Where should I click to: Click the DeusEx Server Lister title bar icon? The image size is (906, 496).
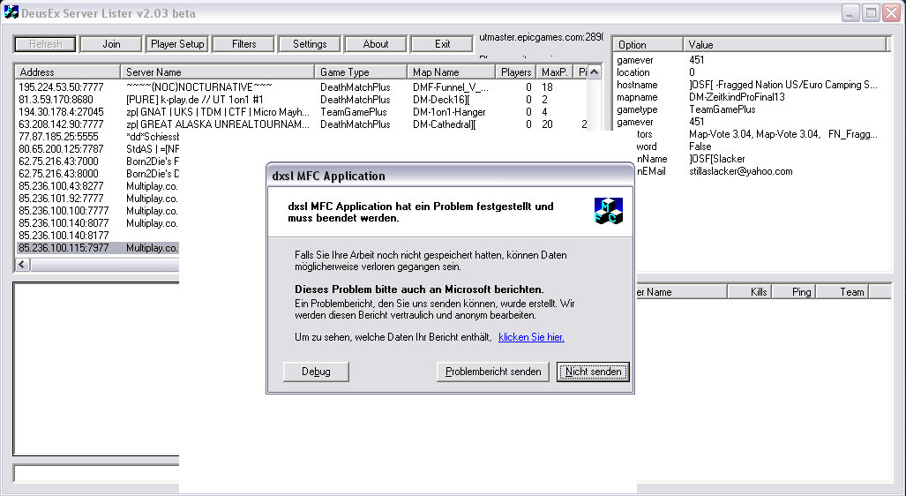click(11, 12)
